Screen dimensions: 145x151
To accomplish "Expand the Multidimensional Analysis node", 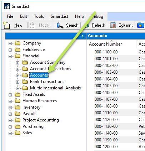I will click(17, 88).
